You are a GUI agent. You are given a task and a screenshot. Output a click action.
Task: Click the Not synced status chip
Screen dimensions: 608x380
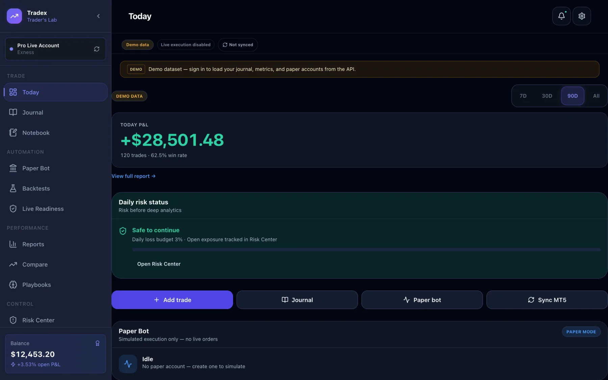click(238, 45)
